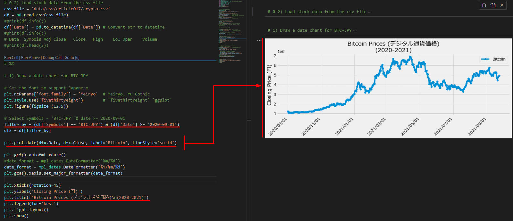Click the editor minimap preview
The width and height of the screenshot is (513, 221).
coord(232,32)
